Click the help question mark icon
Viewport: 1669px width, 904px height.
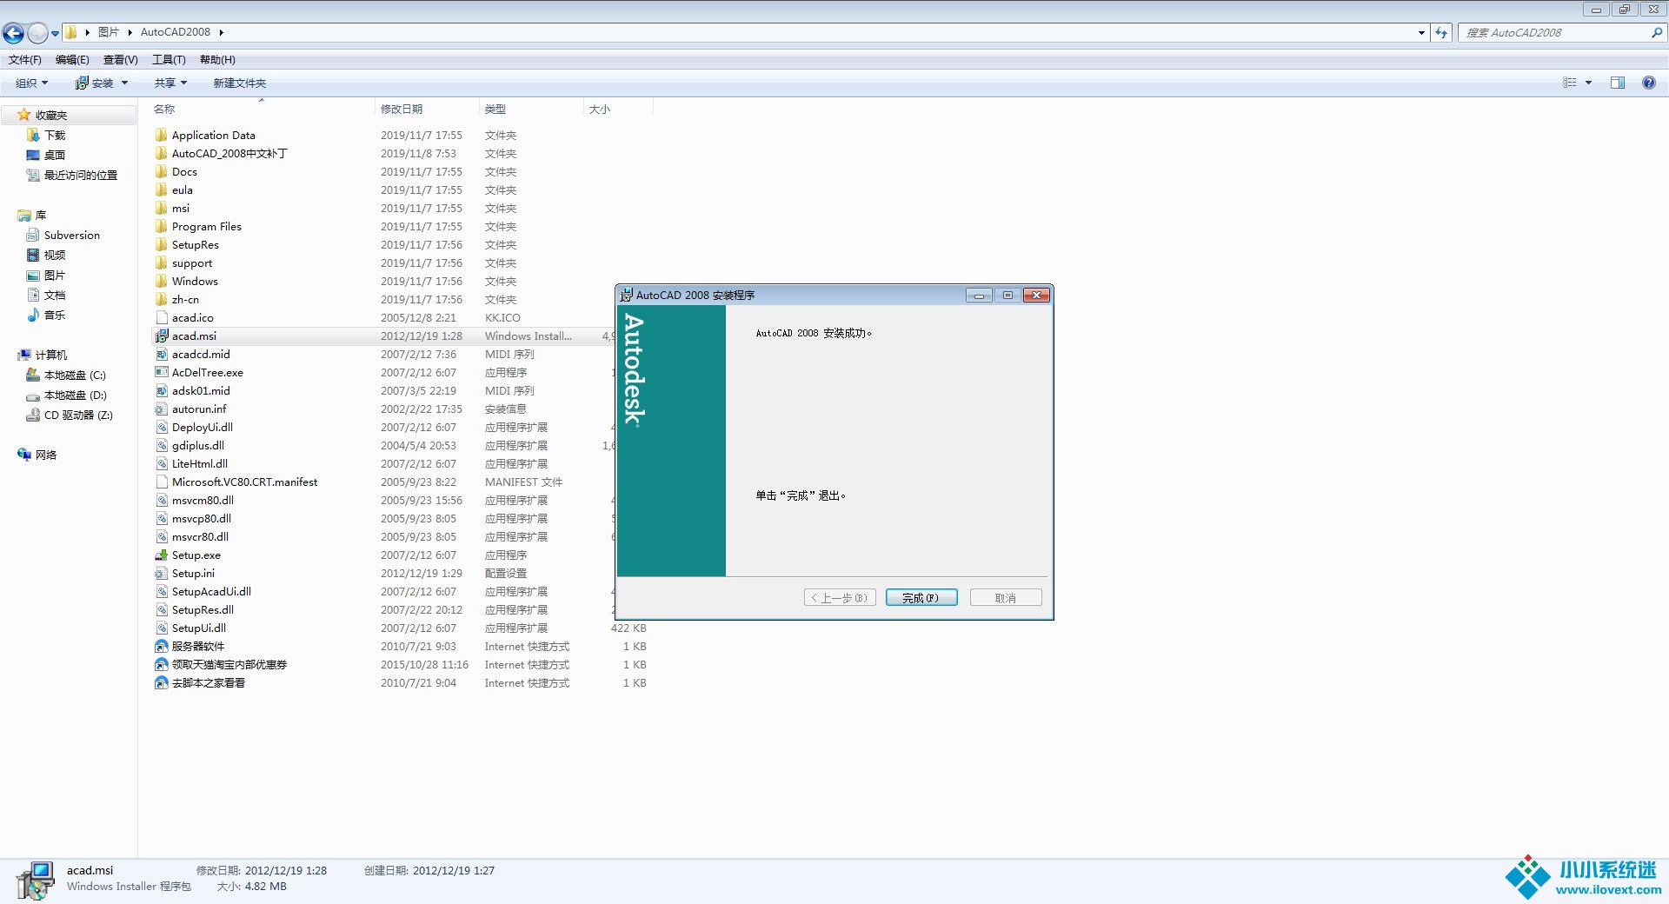pos(1648,83)
